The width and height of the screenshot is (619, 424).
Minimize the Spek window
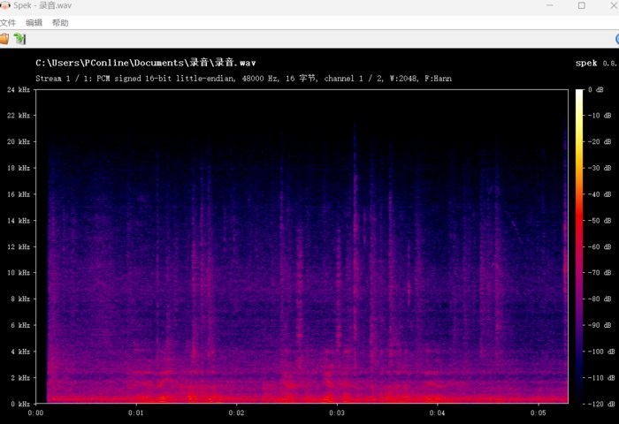click(549, 5)
